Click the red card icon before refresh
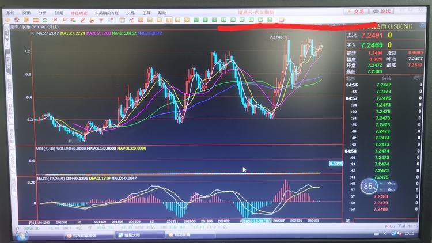Screen dimensions: 432x243 tap(36, 20)
